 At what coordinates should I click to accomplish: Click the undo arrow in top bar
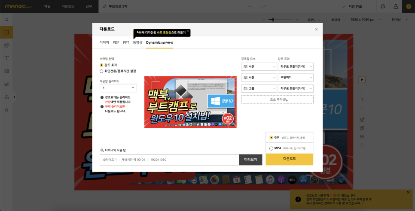coord(250,6)
